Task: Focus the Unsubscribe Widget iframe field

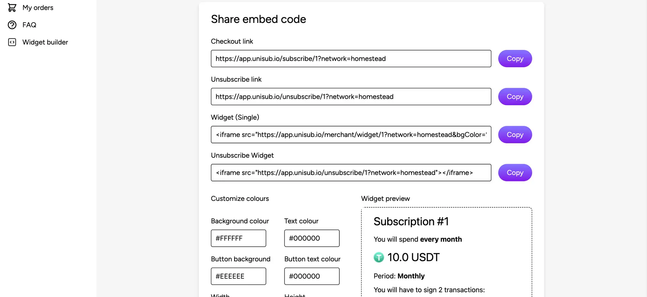Action: [x=351, y=173]
